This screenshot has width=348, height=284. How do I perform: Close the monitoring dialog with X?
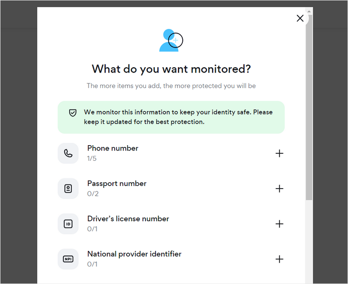[x=300, y=18]
